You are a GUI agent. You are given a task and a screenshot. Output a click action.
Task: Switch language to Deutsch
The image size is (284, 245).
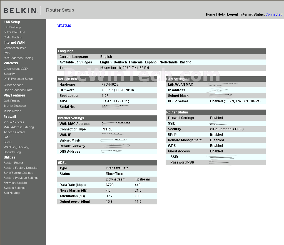(x=120, y=62)
